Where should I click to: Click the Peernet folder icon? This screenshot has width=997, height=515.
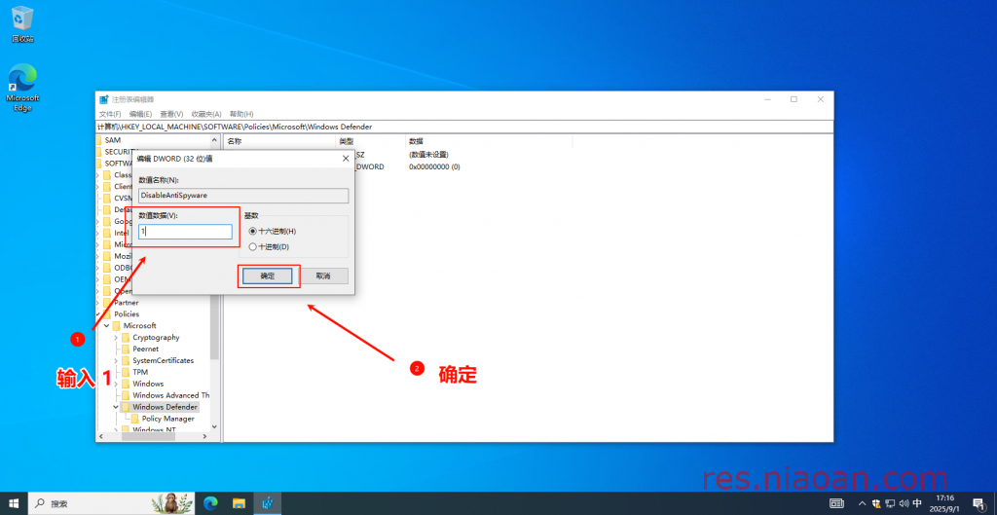pyautogui.click(x=126, y=349)
